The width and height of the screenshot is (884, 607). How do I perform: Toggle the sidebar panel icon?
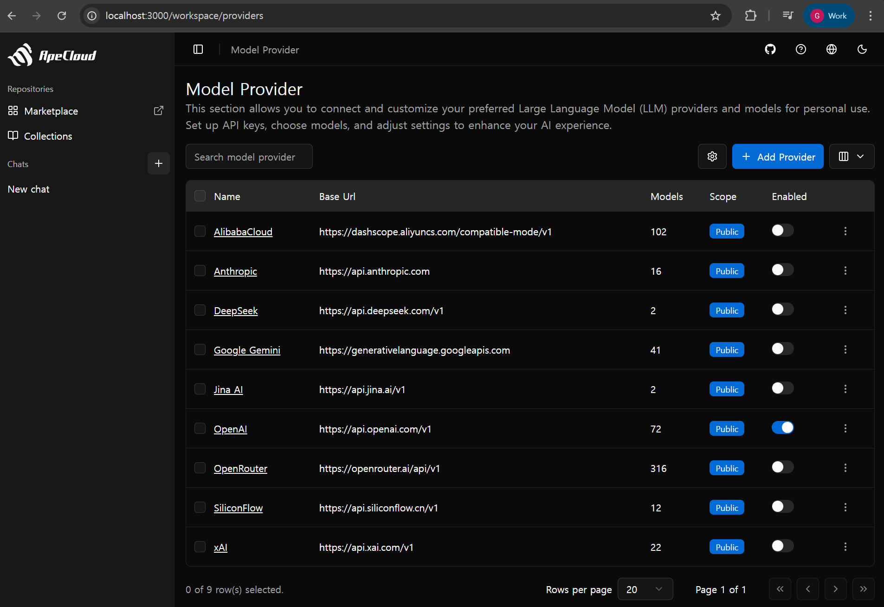tap(198, 49)
